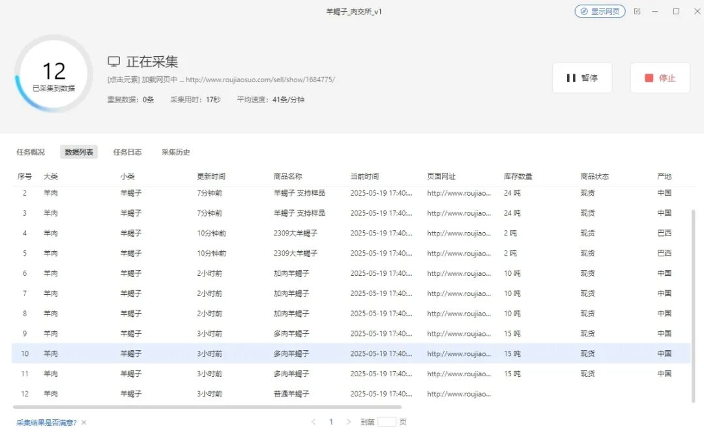Click the monitor icon beside 正在采集
The image size is (704, 433).
[115, 60]
